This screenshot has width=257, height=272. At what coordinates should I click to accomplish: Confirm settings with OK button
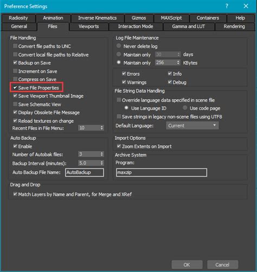pos(187,264)
